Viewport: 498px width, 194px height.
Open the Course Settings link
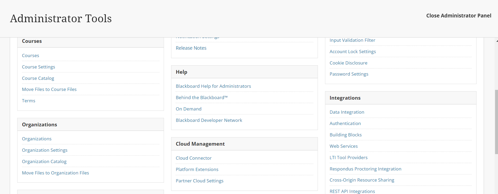(x=38, y=67)
